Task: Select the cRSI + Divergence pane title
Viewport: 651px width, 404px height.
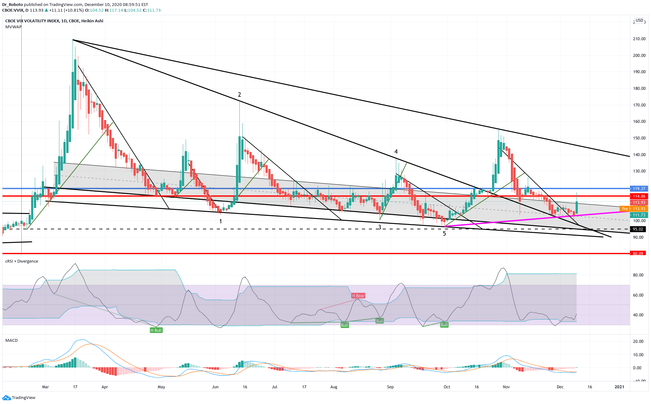Action: click(22, 261)
